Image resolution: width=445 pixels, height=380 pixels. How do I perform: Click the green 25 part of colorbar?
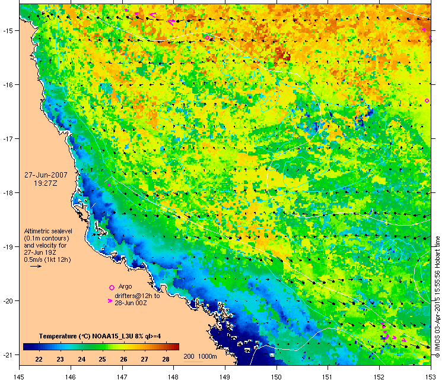click(103, 347)
